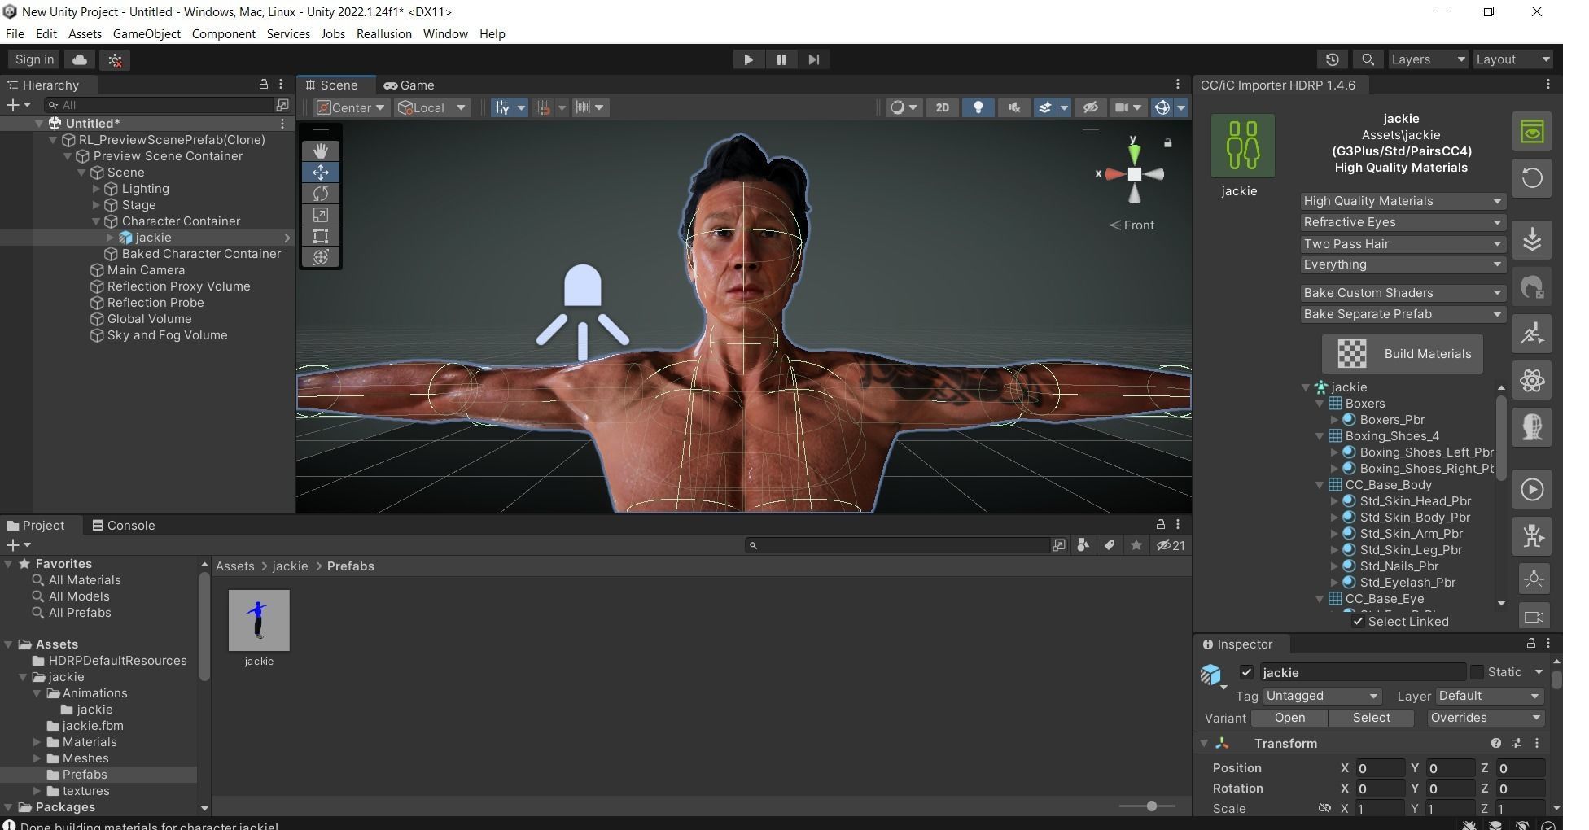Open the Component menu
The height and width of the screenshot is (830, 1589).
[x=224, y=34]
